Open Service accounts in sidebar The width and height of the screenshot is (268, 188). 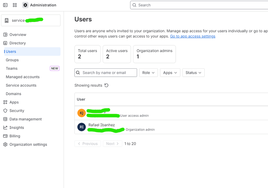(21, 85)
